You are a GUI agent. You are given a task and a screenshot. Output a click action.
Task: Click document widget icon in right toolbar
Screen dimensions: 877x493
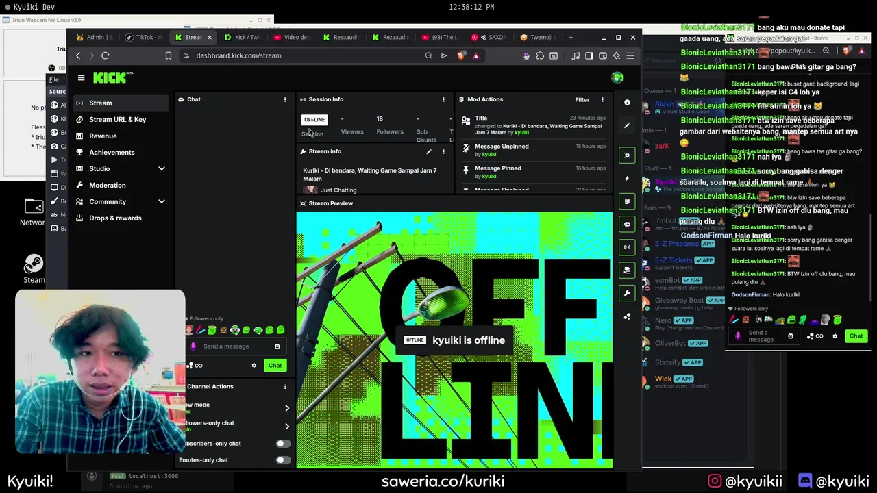pyautogui.click(x=627, y=201)
